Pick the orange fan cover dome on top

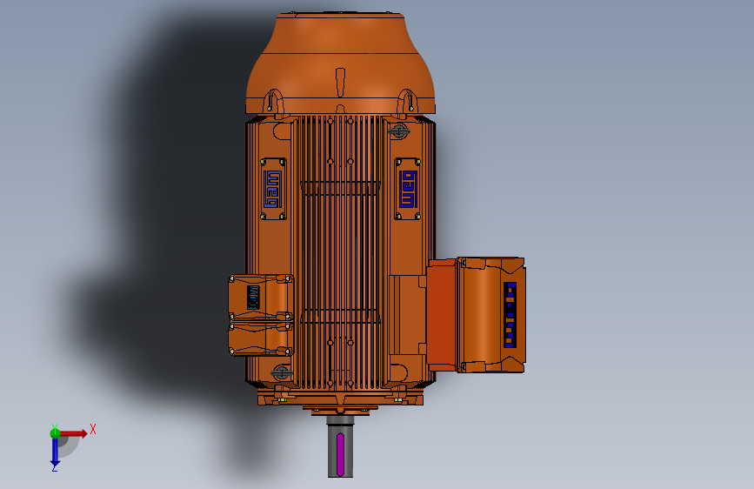click(x=340, y=64)
